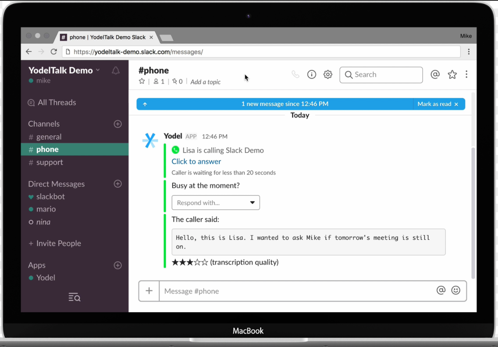
Task: Click the 12:46 PM message timestamp
Action: click(x=215, y=136)
